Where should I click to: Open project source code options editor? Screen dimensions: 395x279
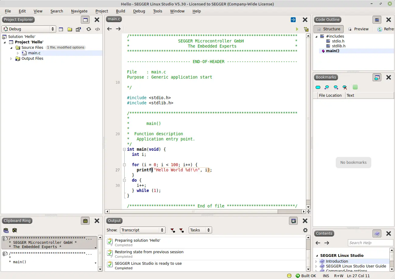point(98,29)
